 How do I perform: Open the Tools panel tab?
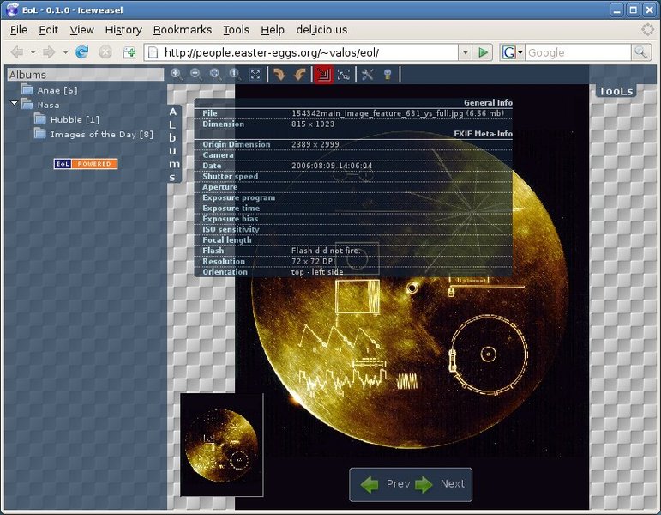(616, 91)
